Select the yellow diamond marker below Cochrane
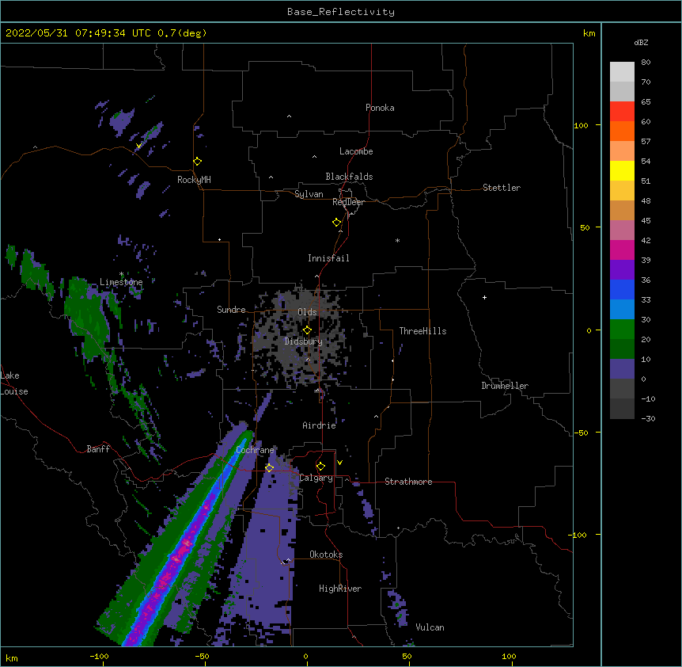The height and width of the screenshot is (667, 682). click(269, 468)
